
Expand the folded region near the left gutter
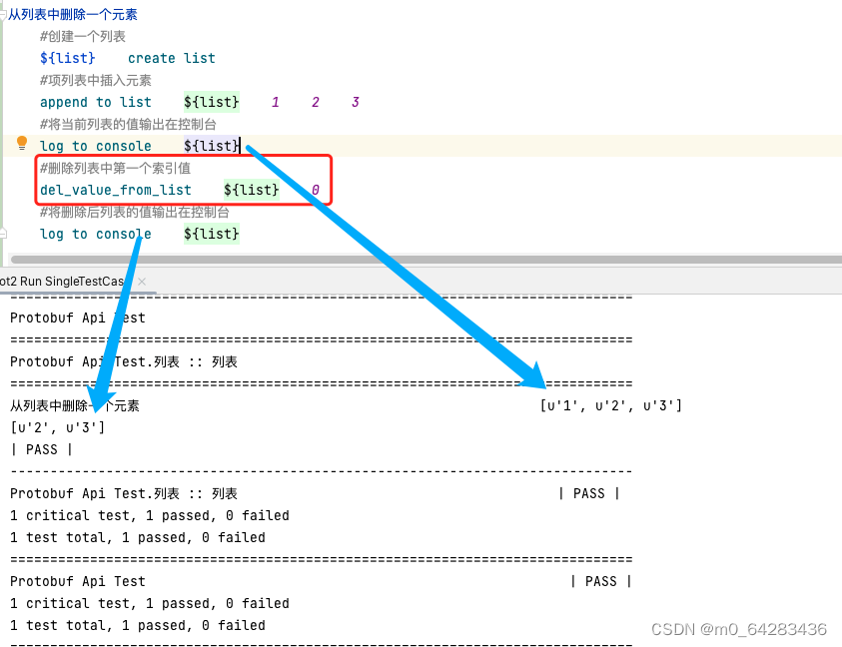pyautogui.click(x=4, y=232)
